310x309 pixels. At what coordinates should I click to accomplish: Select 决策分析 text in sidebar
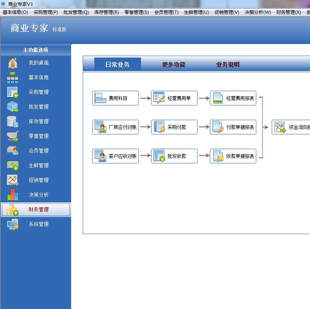point(39,195)
